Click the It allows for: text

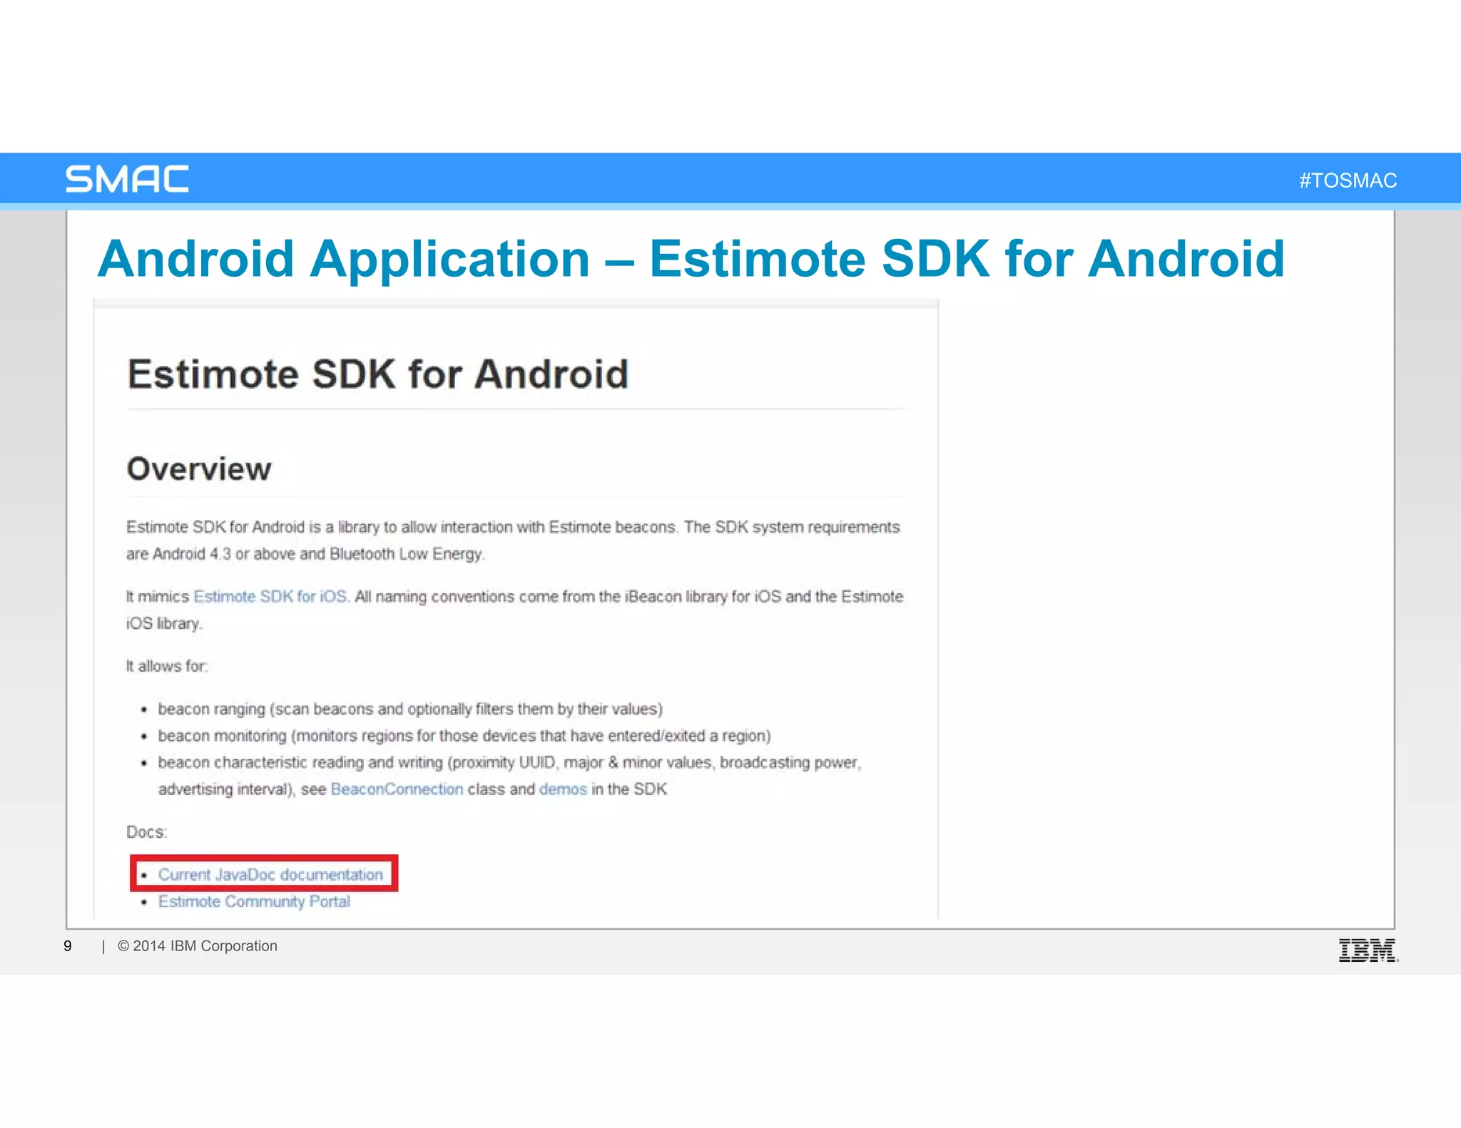coord(167,665)
